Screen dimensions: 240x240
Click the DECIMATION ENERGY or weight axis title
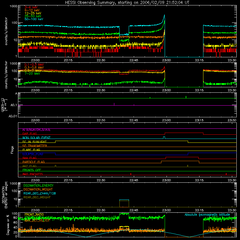(5, 195)
